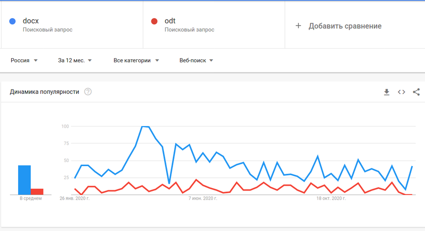Edit the docx search term

click(x=31, y=21)
